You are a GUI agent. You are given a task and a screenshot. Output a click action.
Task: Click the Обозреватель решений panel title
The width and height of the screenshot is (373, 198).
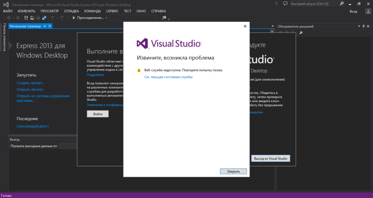click(x=296, y=27)
